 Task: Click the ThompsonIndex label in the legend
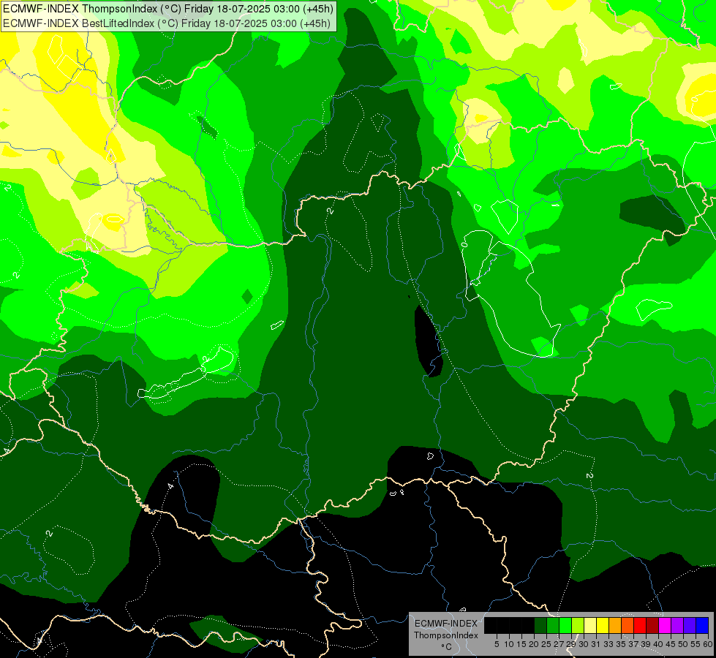(446, 635)
